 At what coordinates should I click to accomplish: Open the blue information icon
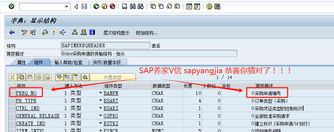click(x=92, y=32)
